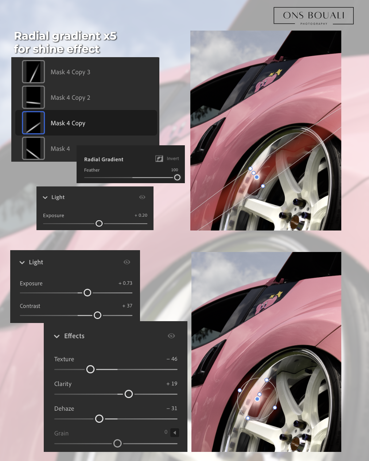This screenshot has width=369, height=461.
Task: Click the Invert radial gradient icon
Action: tap(159, 158)
